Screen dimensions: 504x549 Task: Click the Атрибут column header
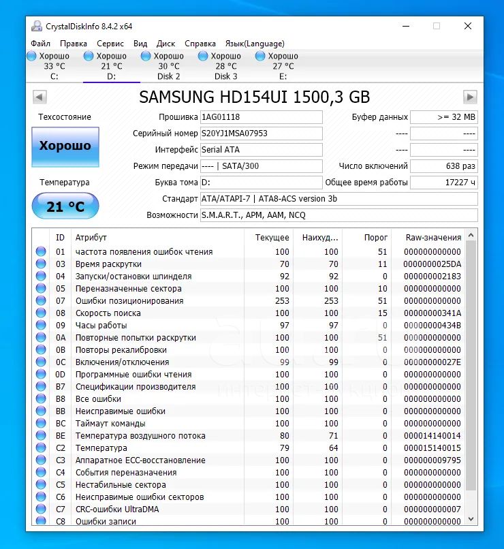157,238
